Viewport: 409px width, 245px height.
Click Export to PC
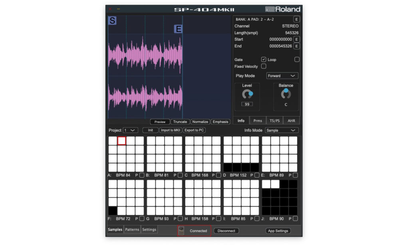click(194, 130)
